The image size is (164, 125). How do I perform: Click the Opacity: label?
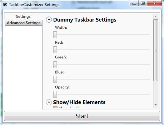(62, 87)
